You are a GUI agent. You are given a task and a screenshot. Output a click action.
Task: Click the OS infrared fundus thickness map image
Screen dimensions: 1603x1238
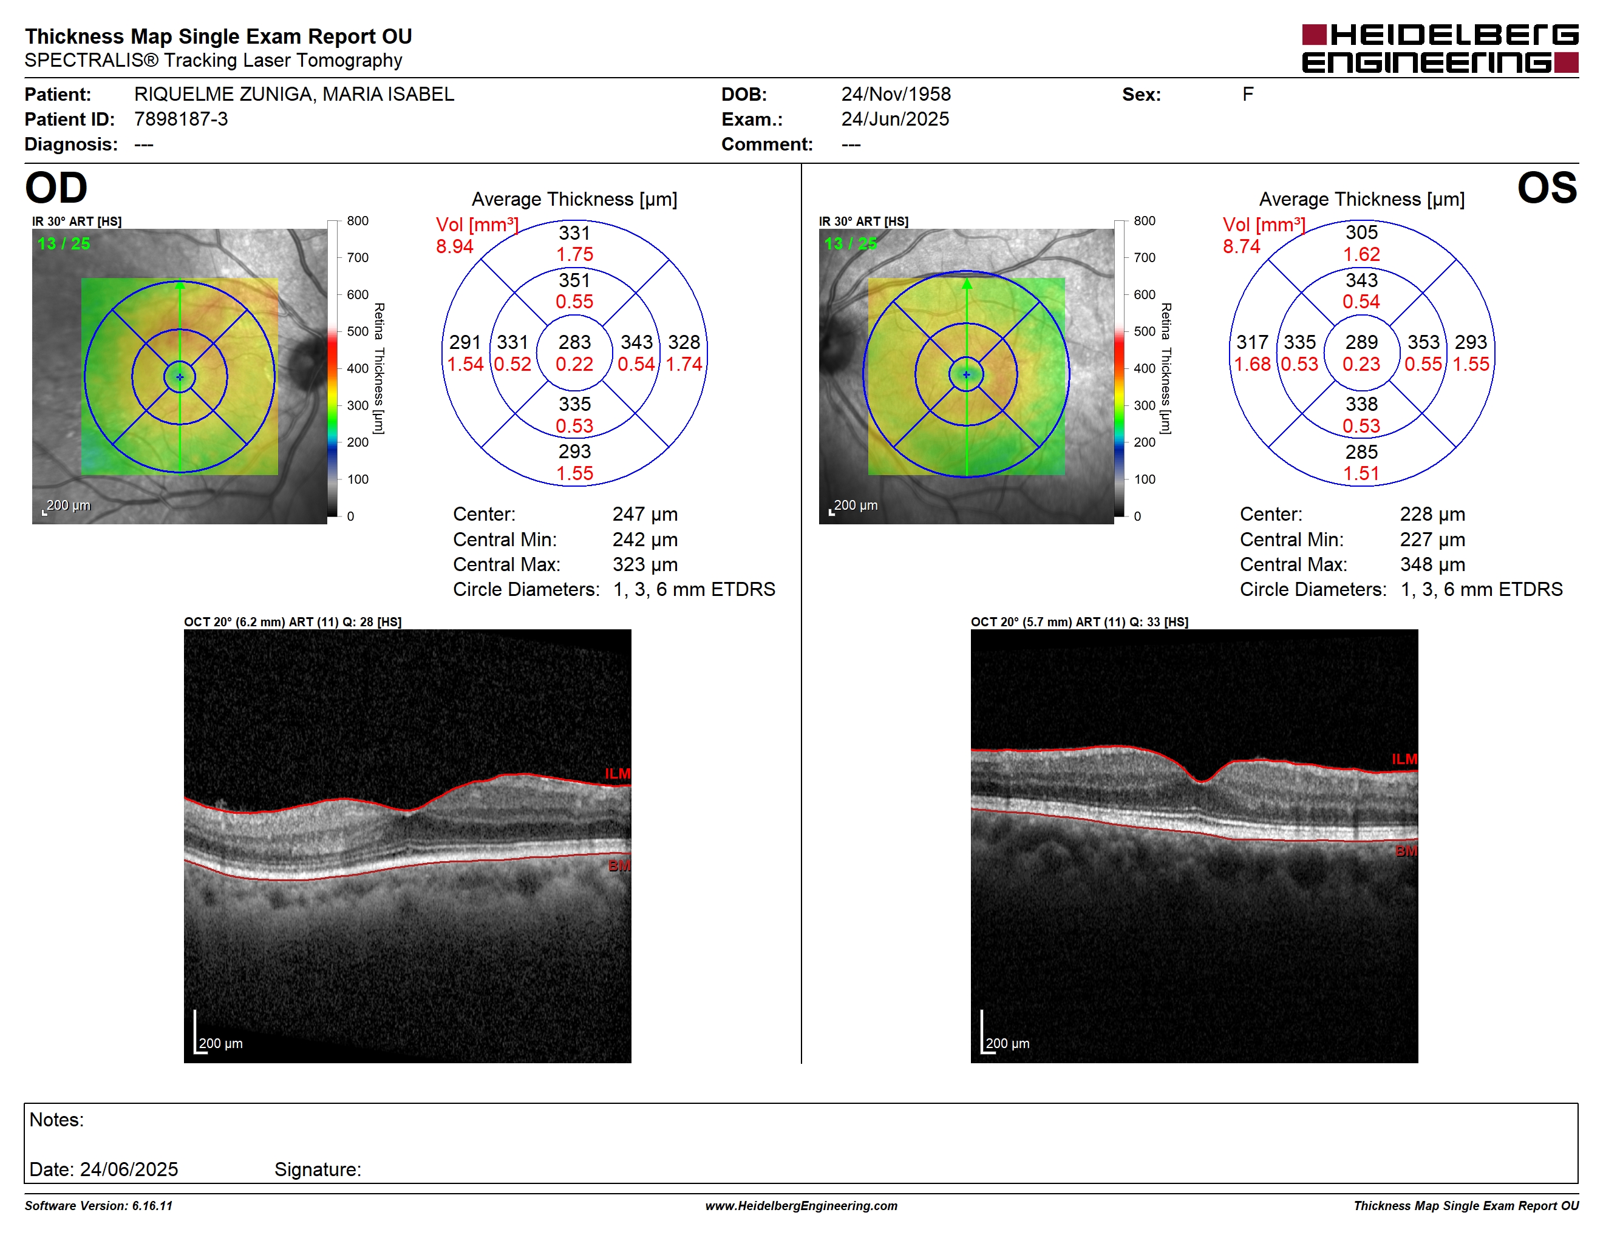tap(966, 376)
